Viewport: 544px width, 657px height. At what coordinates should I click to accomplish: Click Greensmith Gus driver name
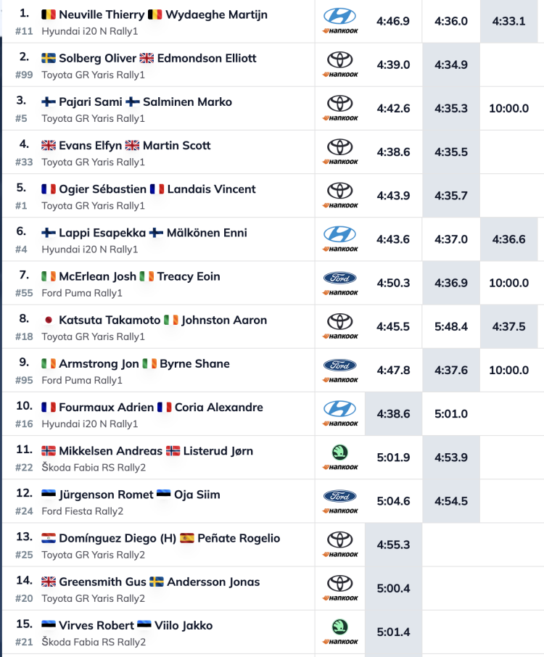102,582
